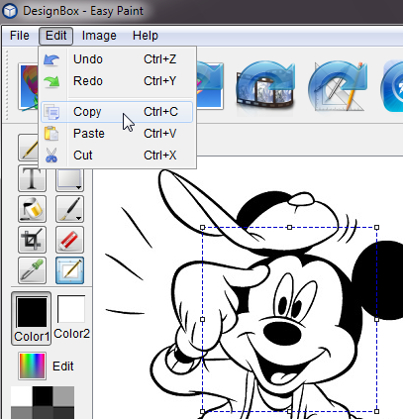Click the bottom-left selection handle
403x419 pixels.
click(x=203, y=411)
